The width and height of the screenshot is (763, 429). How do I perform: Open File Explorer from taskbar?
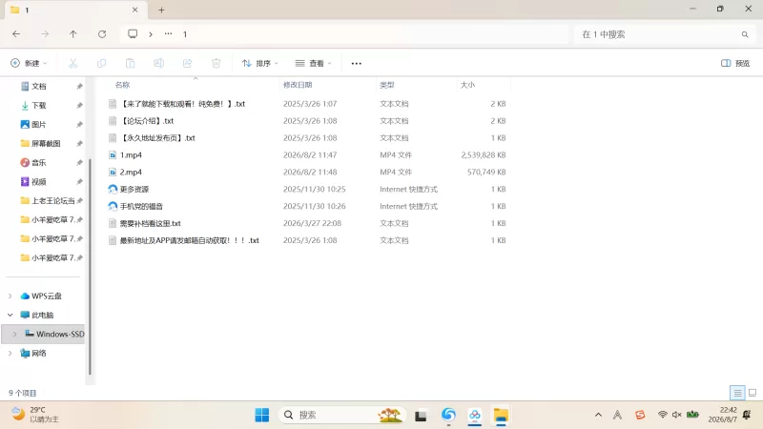[501, 415]
